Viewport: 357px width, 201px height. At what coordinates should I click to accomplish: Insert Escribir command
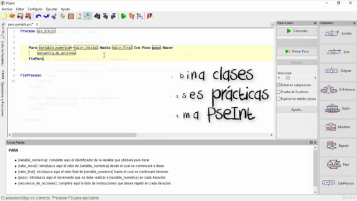[338, 33]
